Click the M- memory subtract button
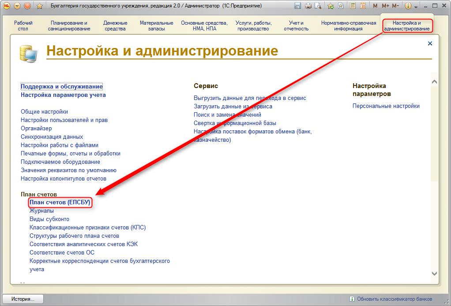 click(395, 6)
